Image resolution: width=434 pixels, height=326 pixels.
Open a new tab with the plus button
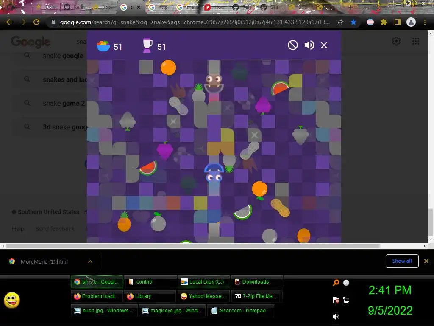point(350,7)
